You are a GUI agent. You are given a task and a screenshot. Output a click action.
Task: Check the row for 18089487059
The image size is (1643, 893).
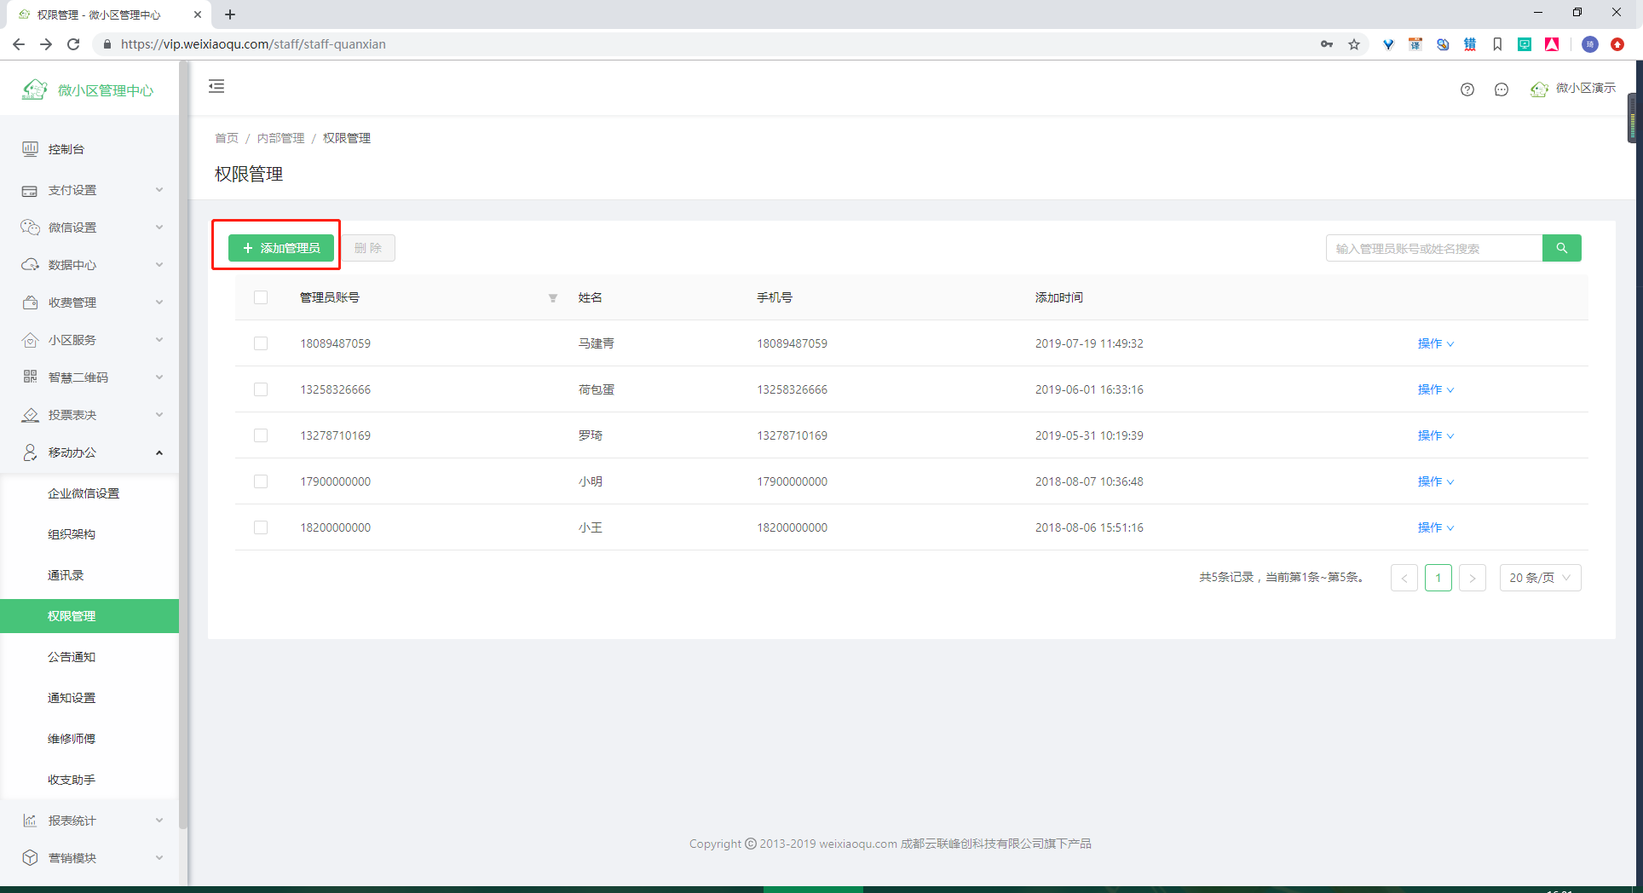coord(261,343)
